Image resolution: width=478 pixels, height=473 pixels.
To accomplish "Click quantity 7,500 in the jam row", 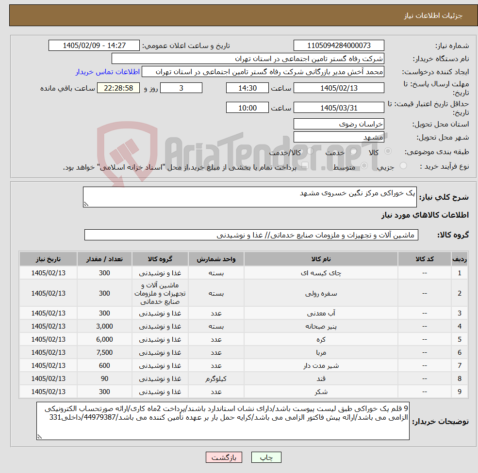I will pos(104,352).
